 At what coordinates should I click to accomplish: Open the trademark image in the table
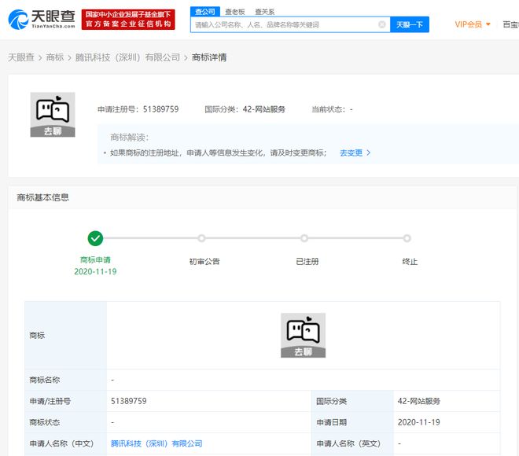[x=303, y=335]
